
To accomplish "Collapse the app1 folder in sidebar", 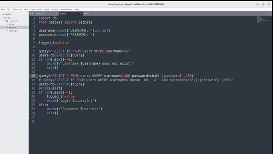I will pyautogui.click(x=3, y=18).
